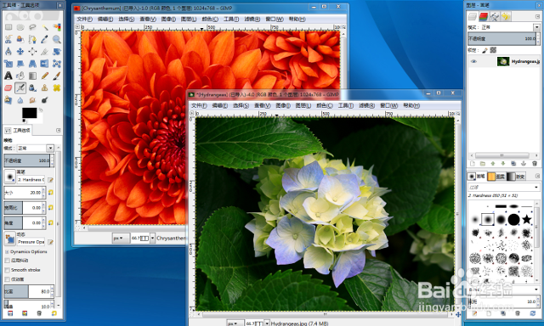Select the Crop tool
Image resolution: width=544 pixels, height=326 pixels.
(45, 51)
